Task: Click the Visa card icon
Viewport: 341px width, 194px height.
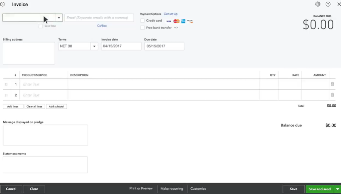Action: tap(169, 21)
